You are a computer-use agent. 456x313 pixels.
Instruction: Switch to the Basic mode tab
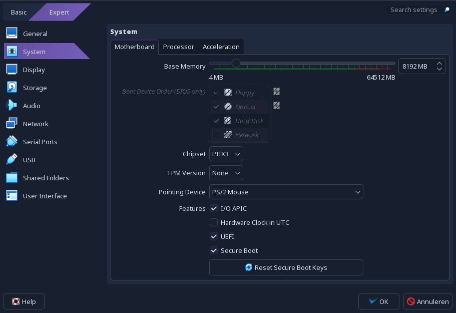19,12
